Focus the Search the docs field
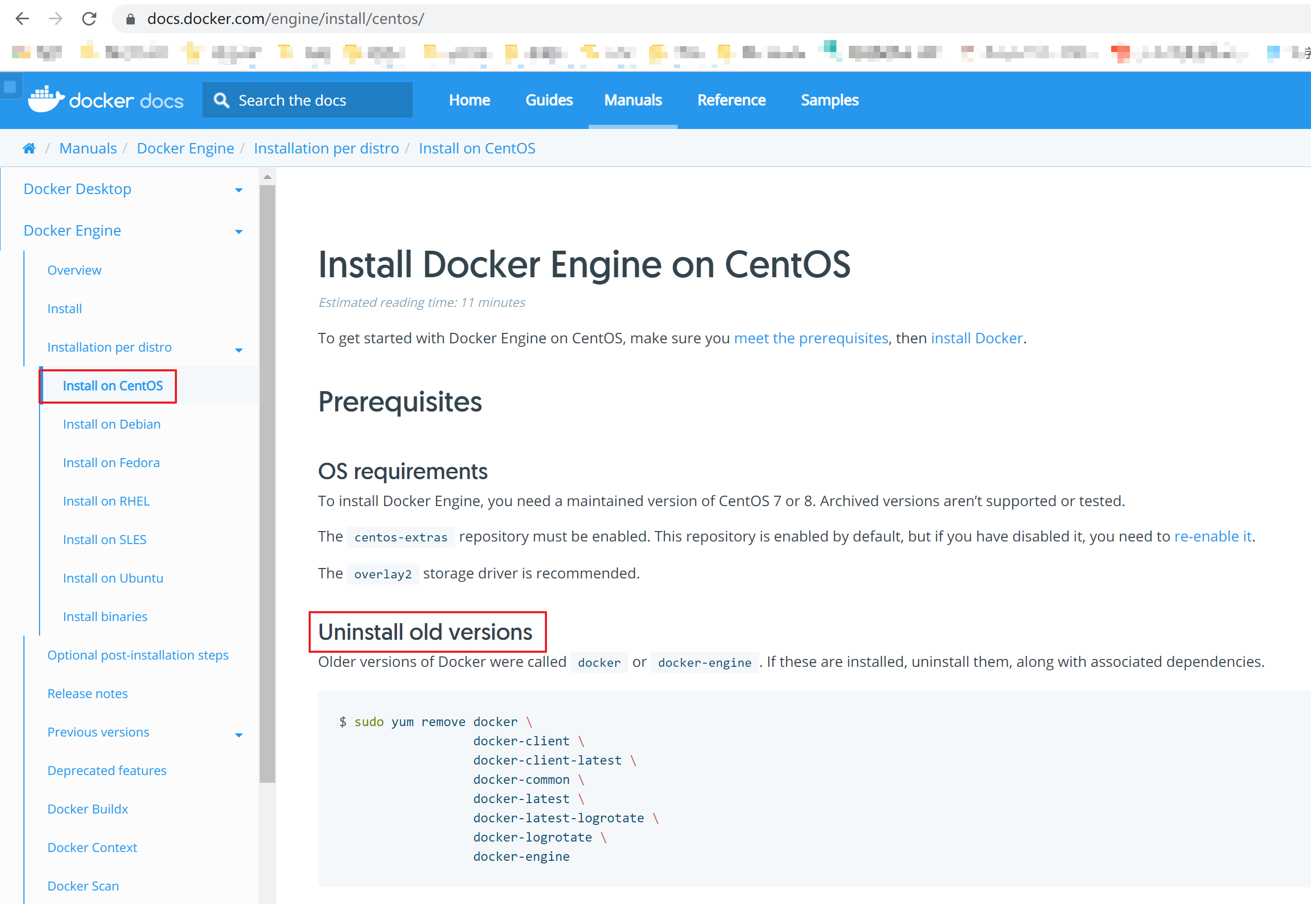The image size is (1311, 904). 307,100
